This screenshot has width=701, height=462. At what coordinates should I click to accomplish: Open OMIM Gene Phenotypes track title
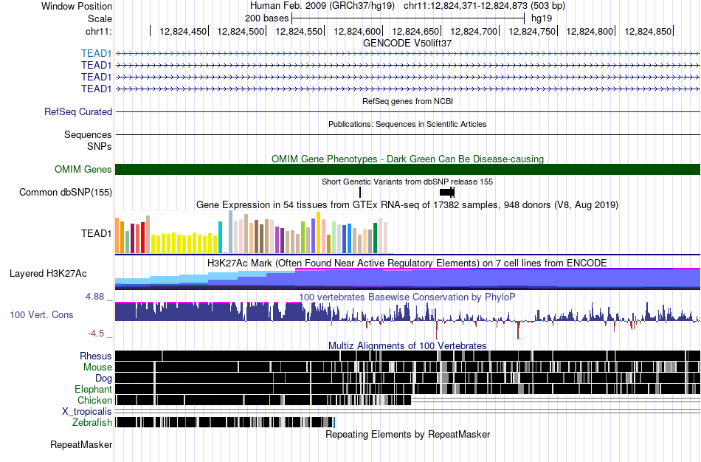(407, 159)
